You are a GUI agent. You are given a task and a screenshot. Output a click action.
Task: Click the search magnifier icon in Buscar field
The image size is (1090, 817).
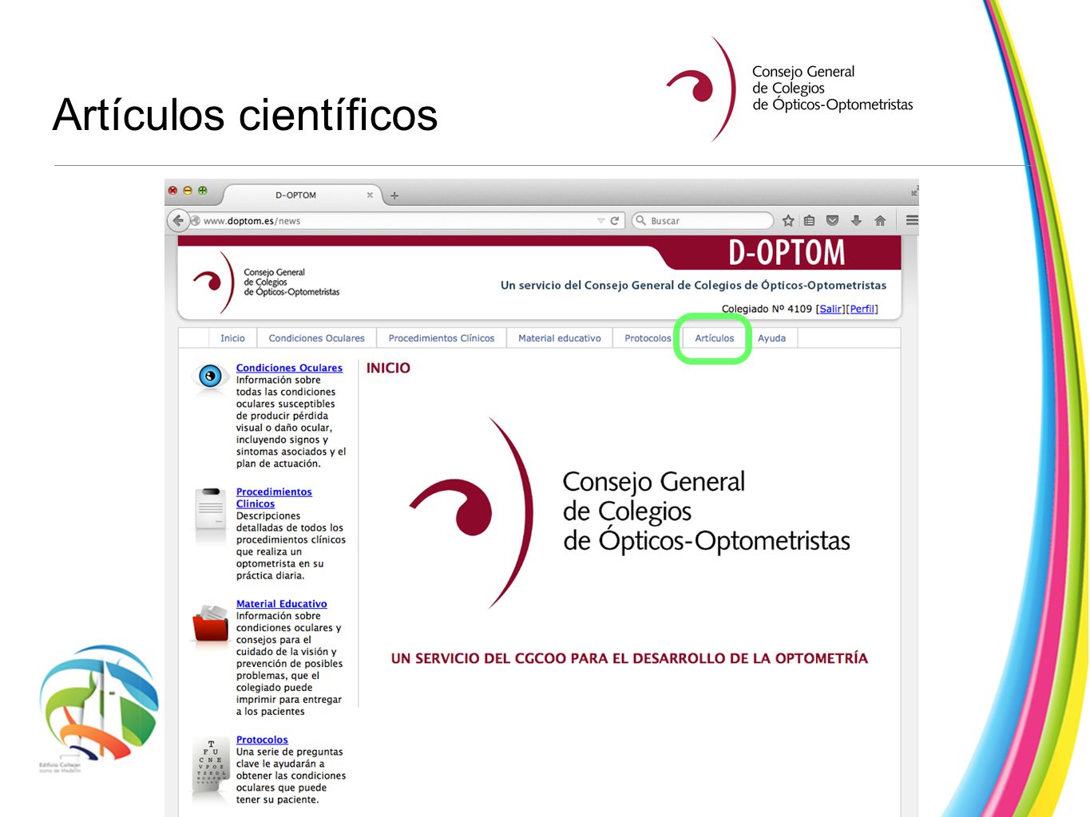pyautogui.click(x=640, y=220)
